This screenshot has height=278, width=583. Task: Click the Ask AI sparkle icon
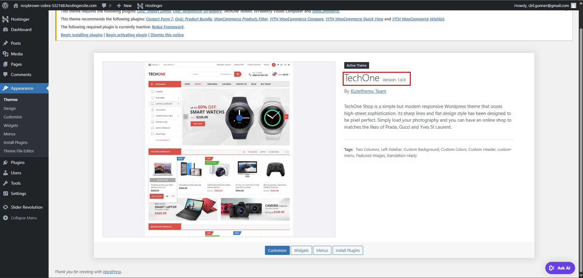point(552,268)
